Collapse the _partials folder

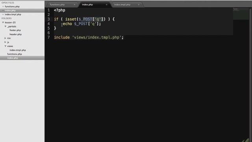click(x=5, y=26)
